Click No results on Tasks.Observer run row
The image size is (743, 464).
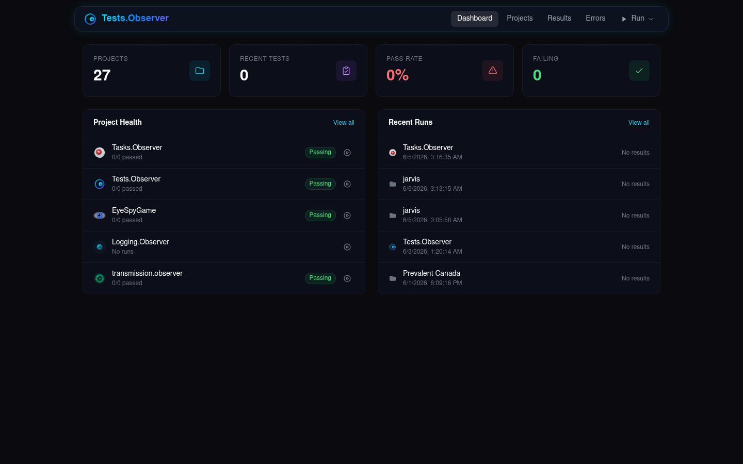tap(636, 153)
